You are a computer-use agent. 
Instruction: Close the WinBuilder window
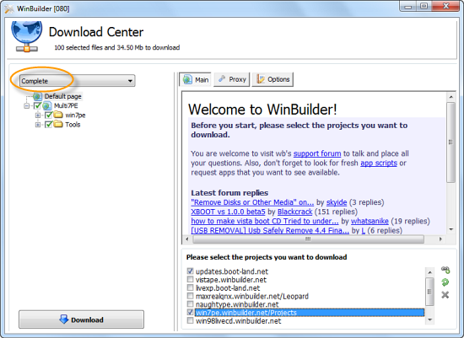pyautogui.click(x=446, y=6)
